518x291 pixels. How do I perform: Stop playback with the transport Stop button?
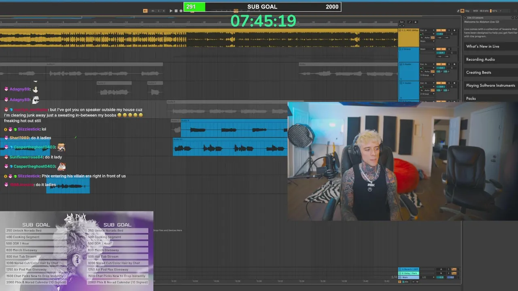[x=176, y=11]
